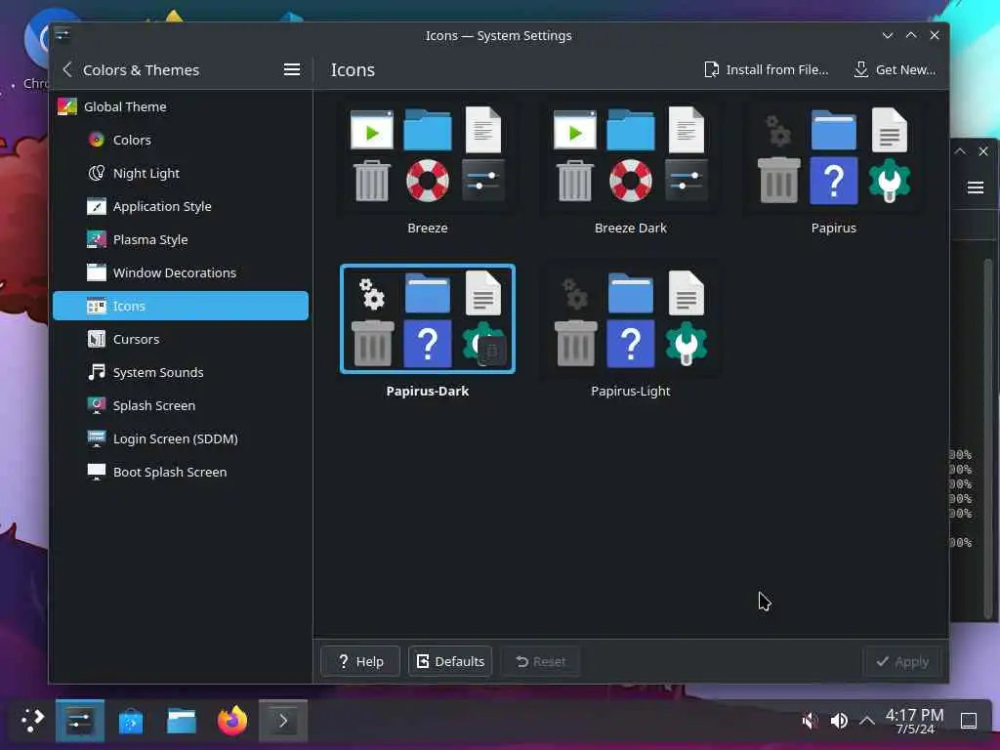1000x750 pixels.
Task: Click the muted microphone tray icon
Action: pyautogui.click(x=810, y=721)
